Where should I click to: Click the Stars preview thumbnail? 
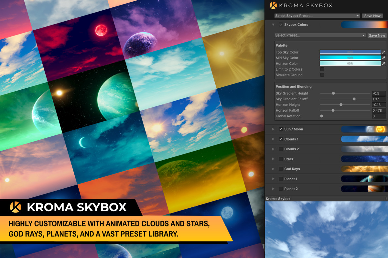point(364,159)
